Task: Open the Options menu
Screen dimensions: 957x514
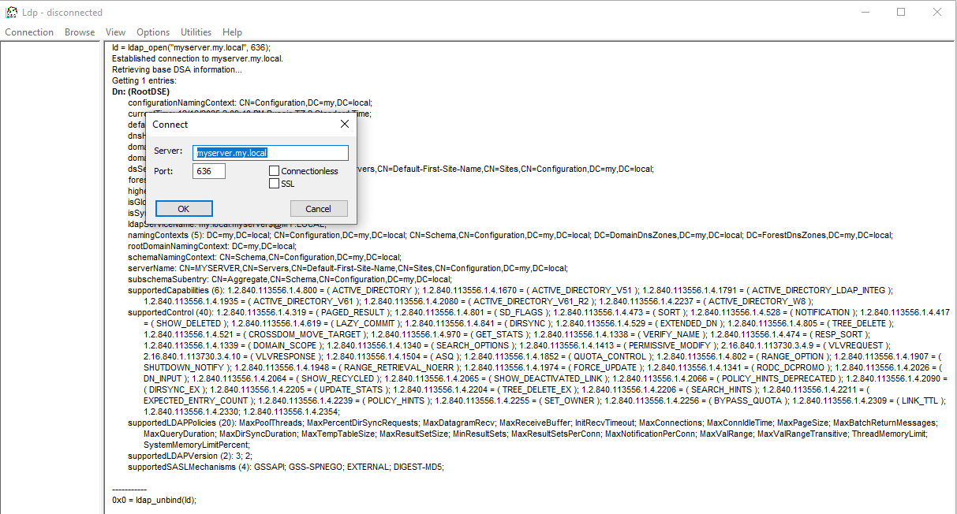Action: coord(153,32)
